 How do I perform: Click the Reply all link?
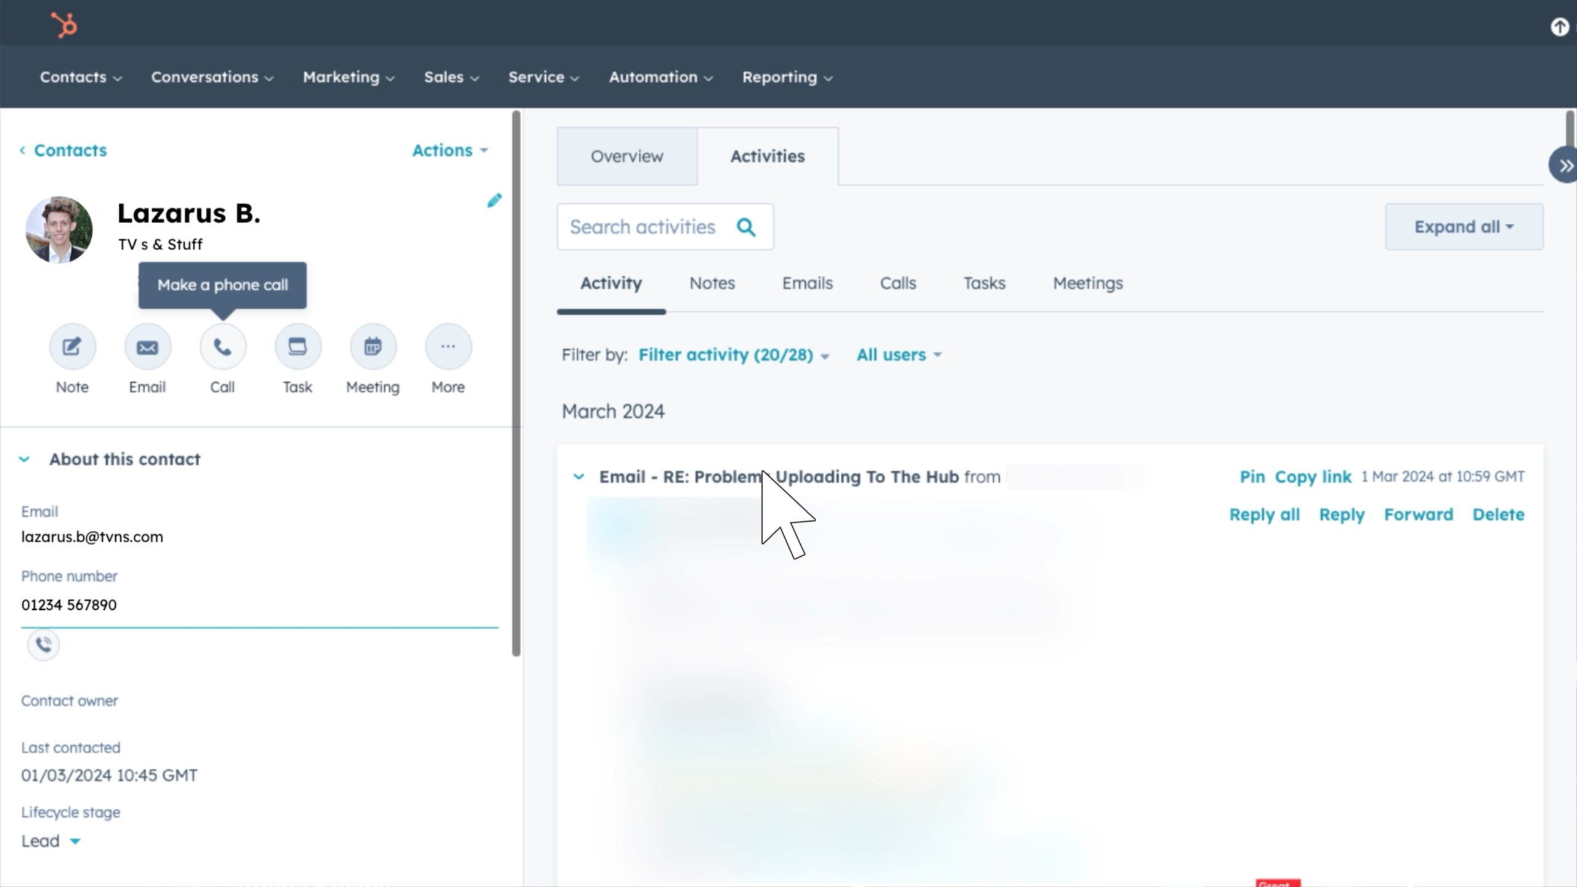click(1264, 515)
